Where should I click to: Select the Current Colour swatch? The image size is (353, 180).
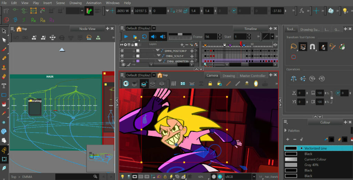point(291,159)
